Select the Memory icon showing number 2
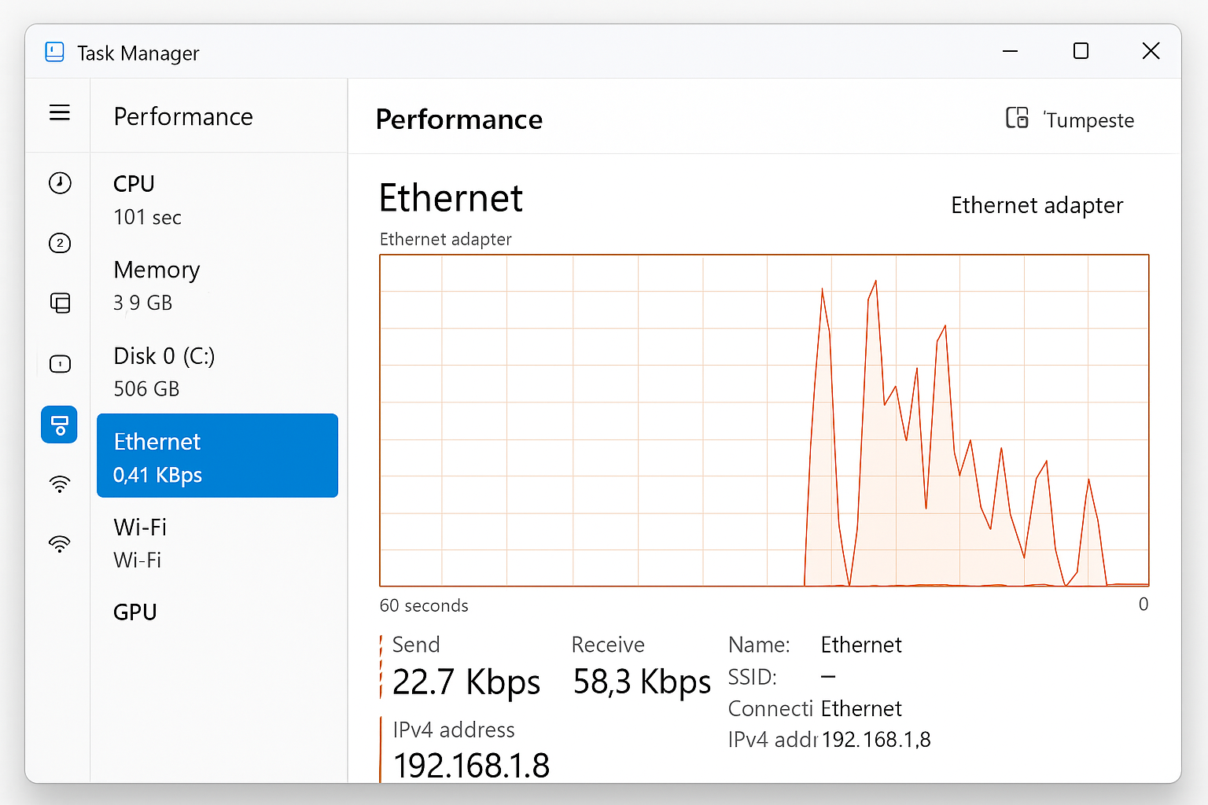Screen dimensions: 1208x805 [60, 243]
